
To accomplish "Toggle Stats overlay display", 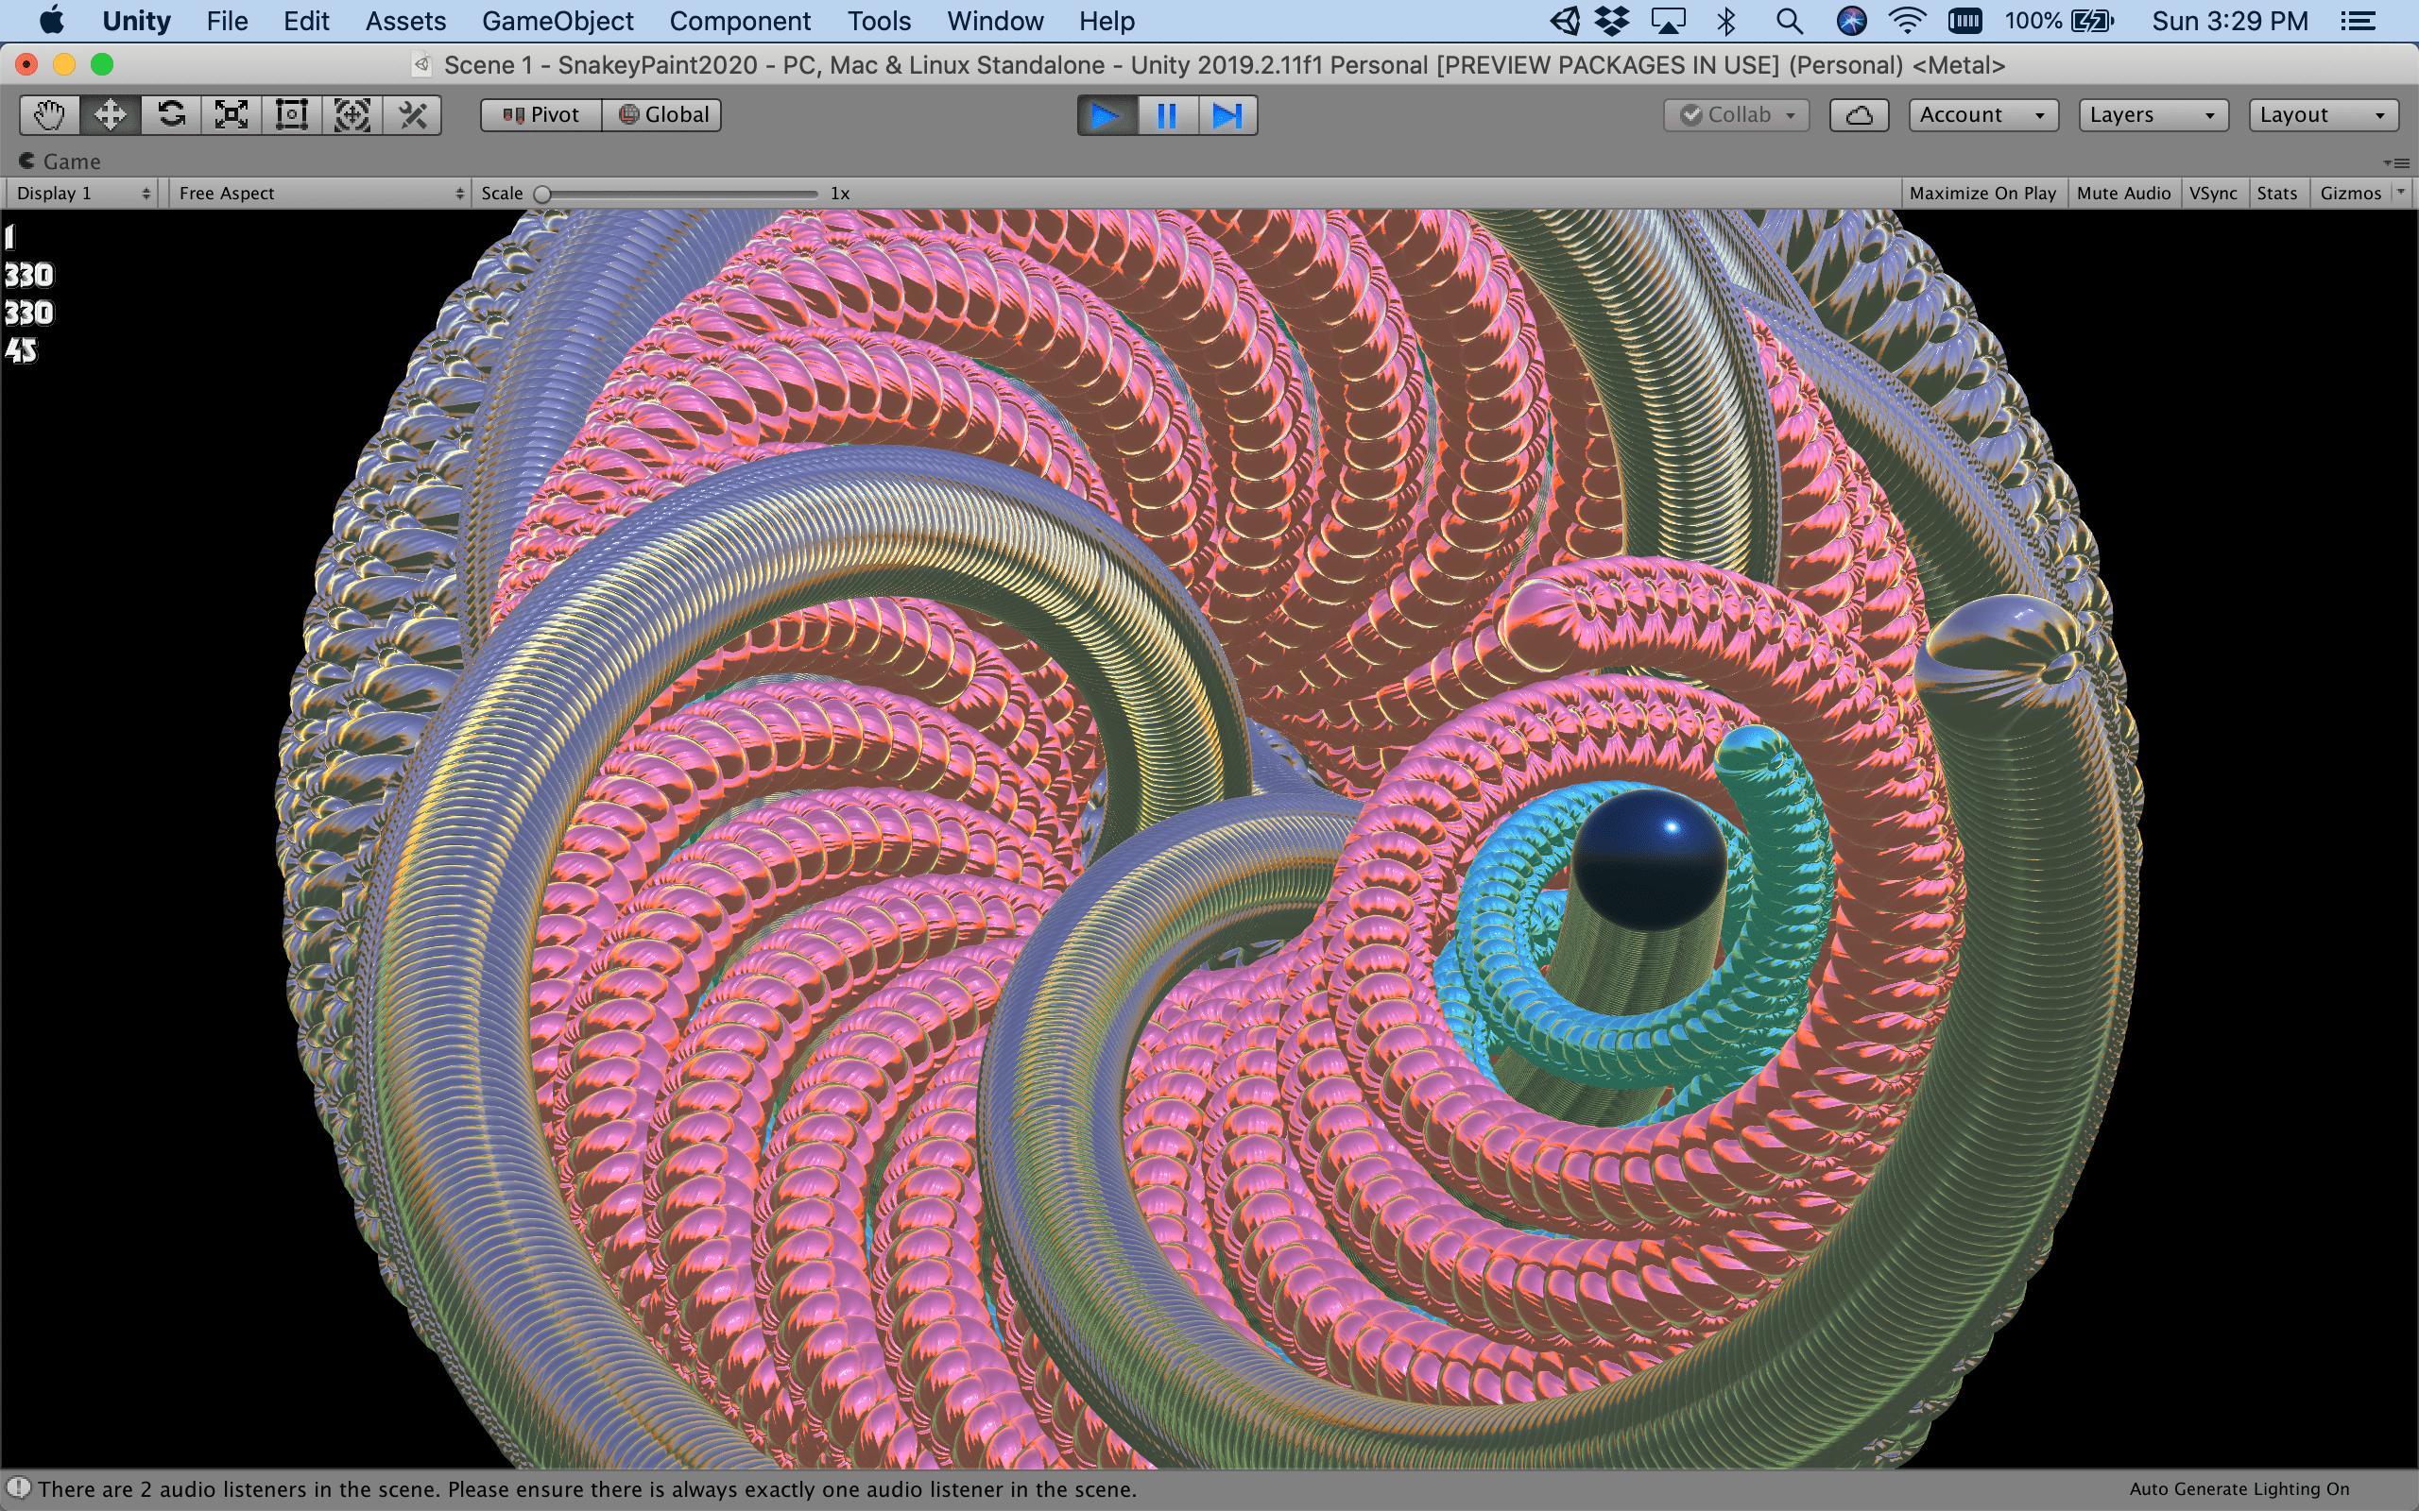I will point(2277,193).
